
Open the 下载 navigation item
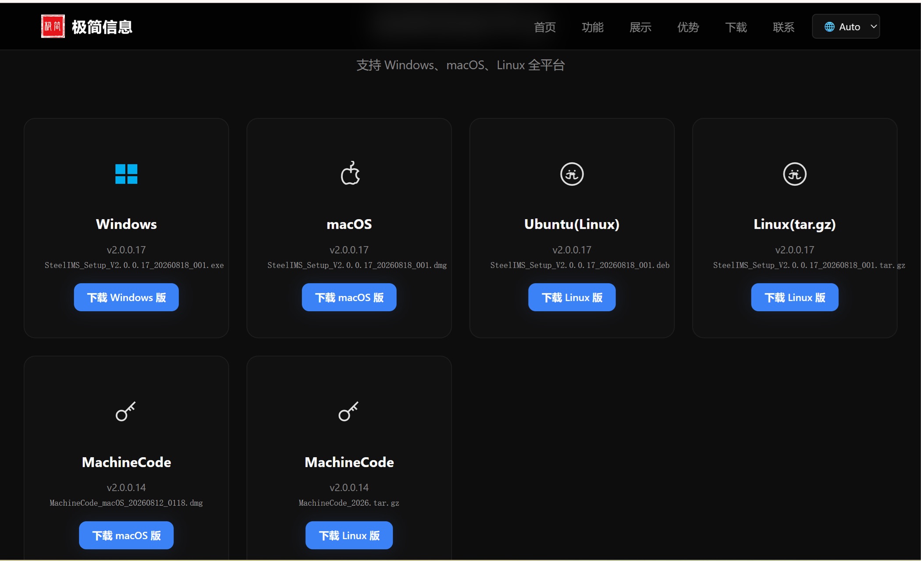tap(736, 27)
